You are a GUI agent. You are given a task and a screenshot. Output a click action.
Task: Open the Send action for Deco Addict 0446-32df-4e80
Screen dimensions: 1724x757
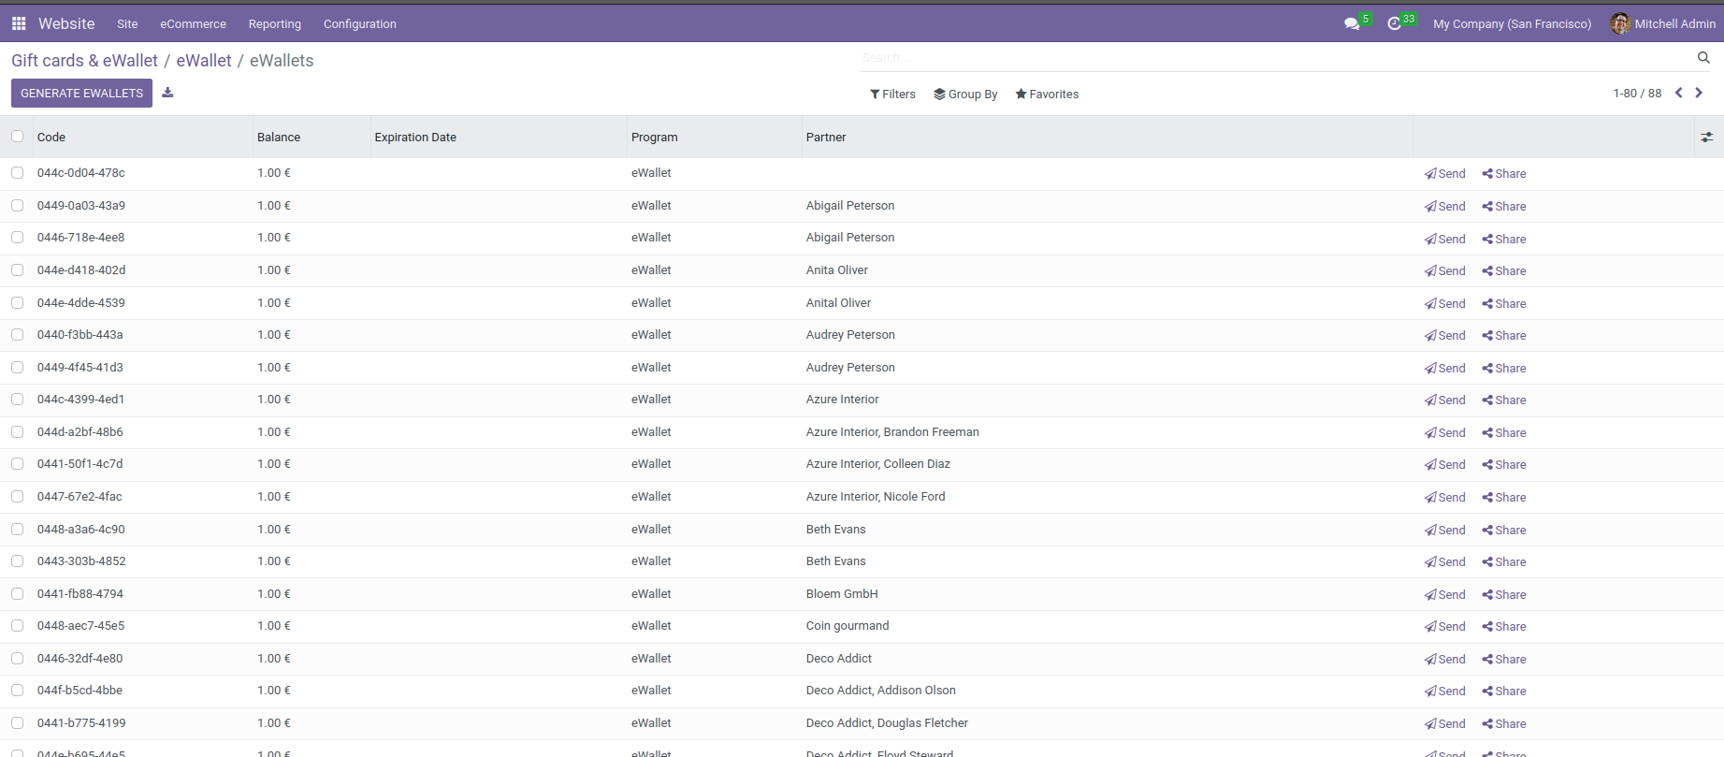pyautogui.click(x=1445, y=660)
